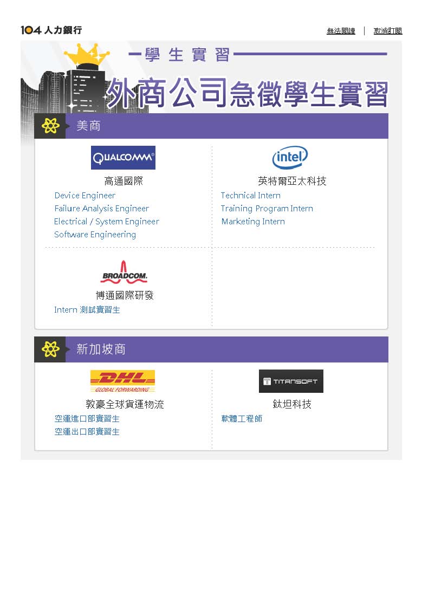The height and width of the screenshot is (596, 422).
Task: Open Software Engineering job link
Action: coord(95,235)
